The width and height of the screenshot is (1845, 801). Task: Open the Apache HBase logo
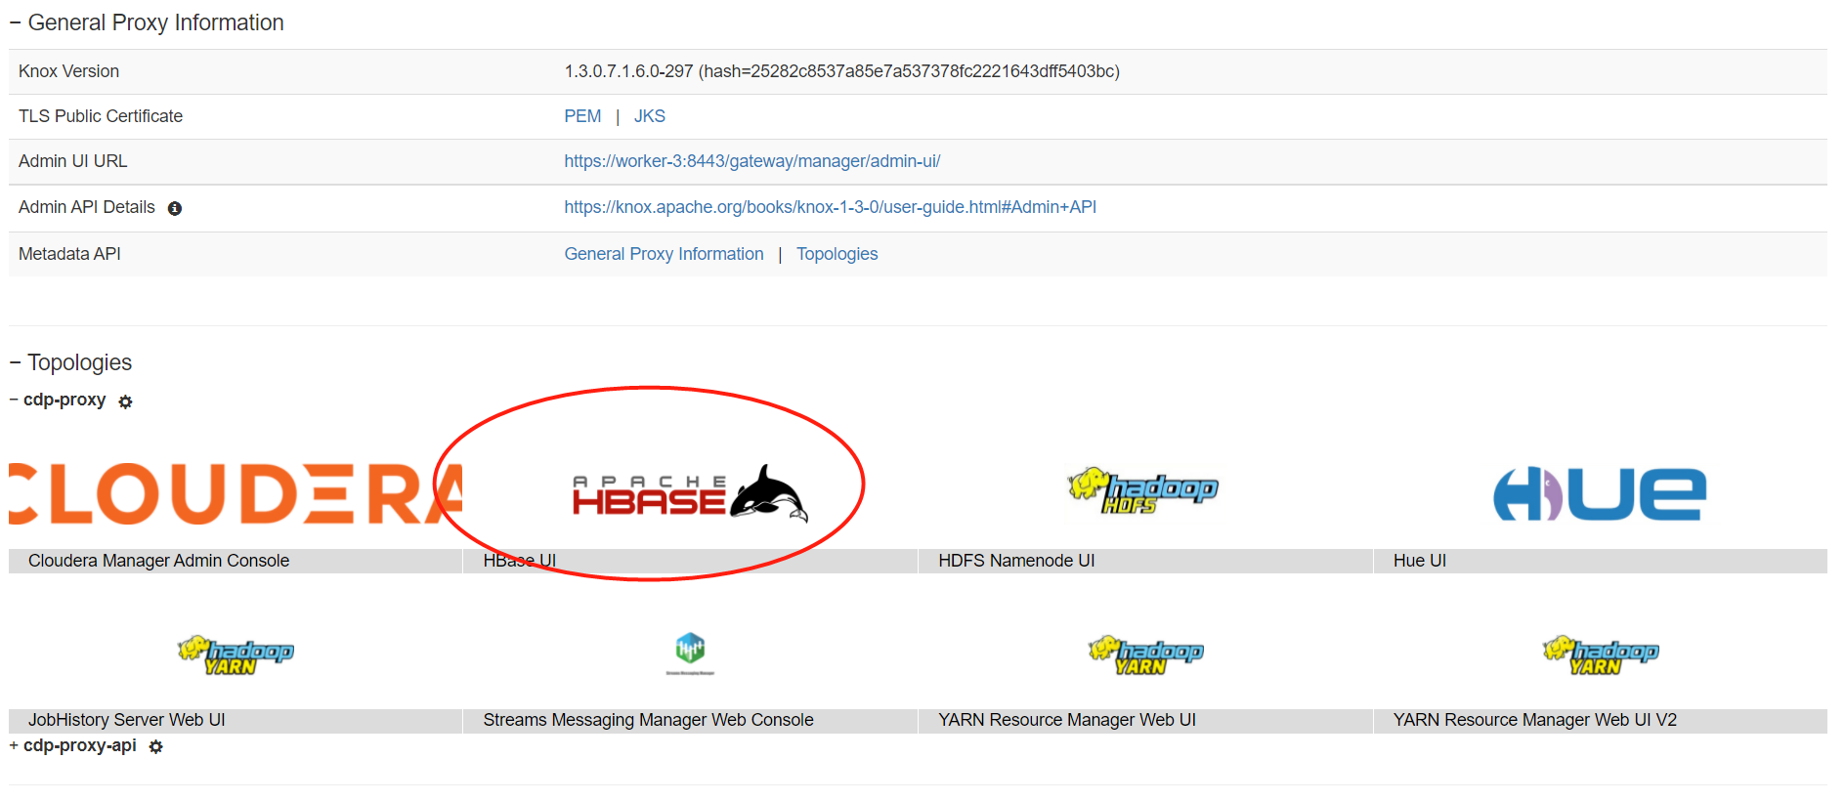[690, 493]
